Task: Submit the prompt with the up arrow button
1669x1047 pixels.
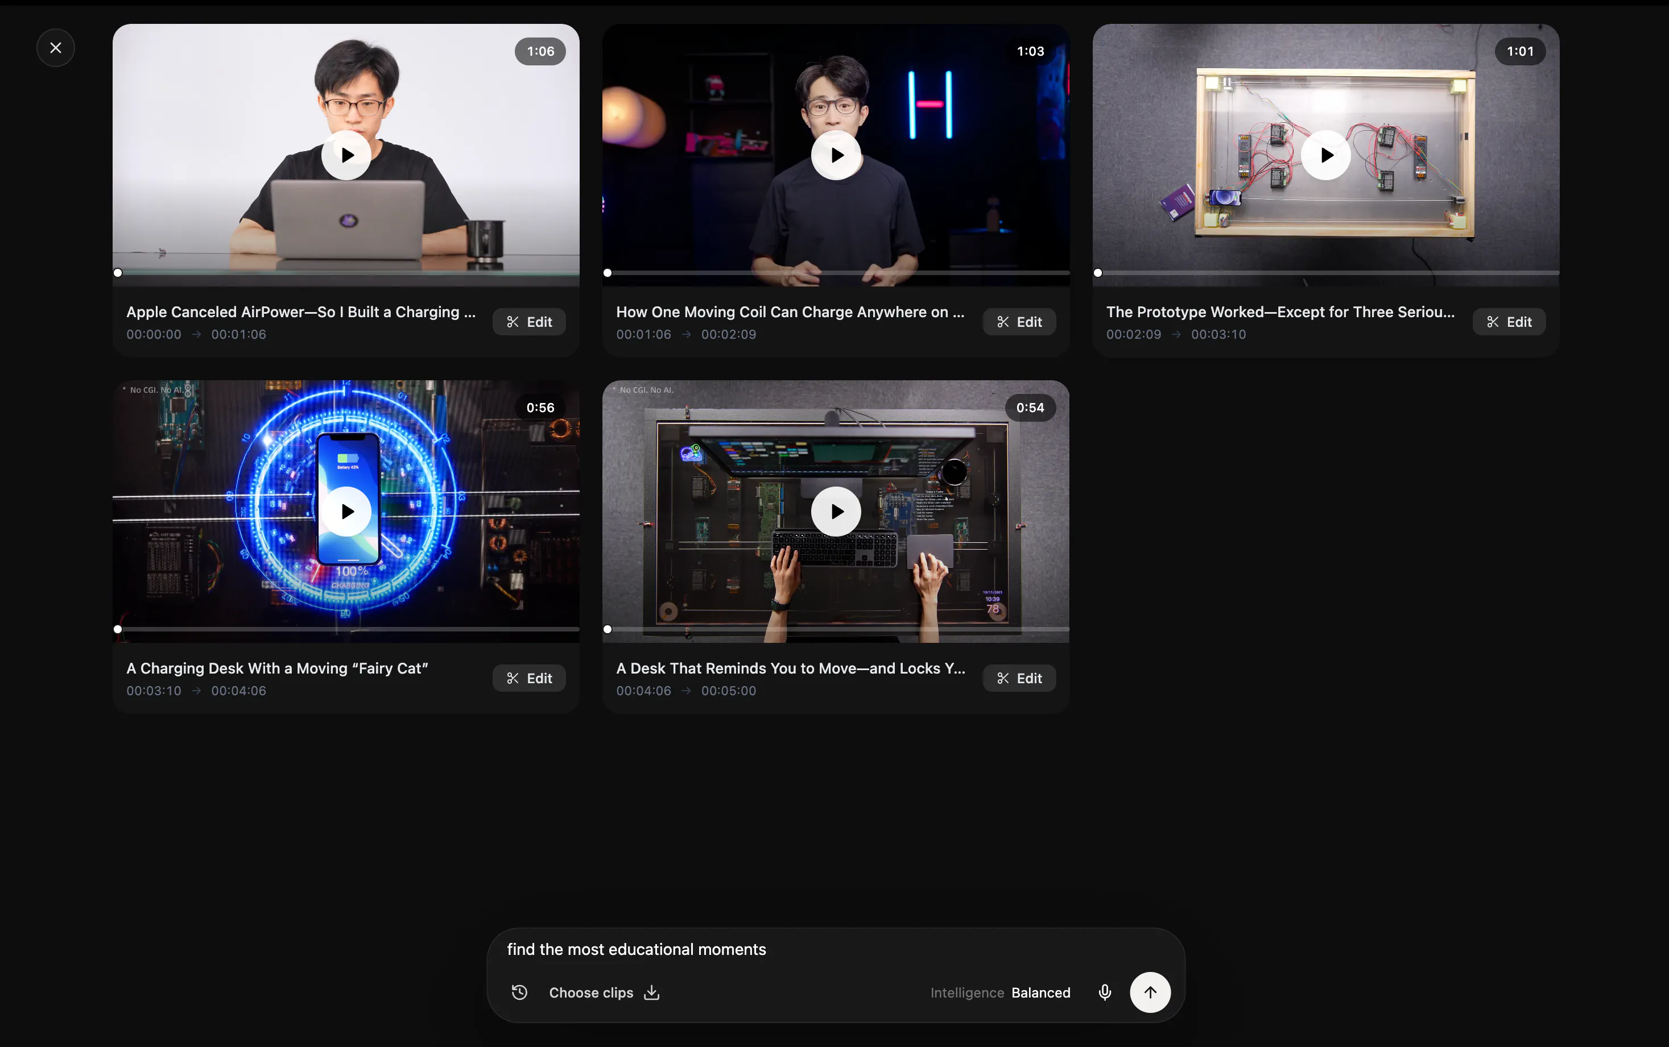Action: tap(1150, 992)
